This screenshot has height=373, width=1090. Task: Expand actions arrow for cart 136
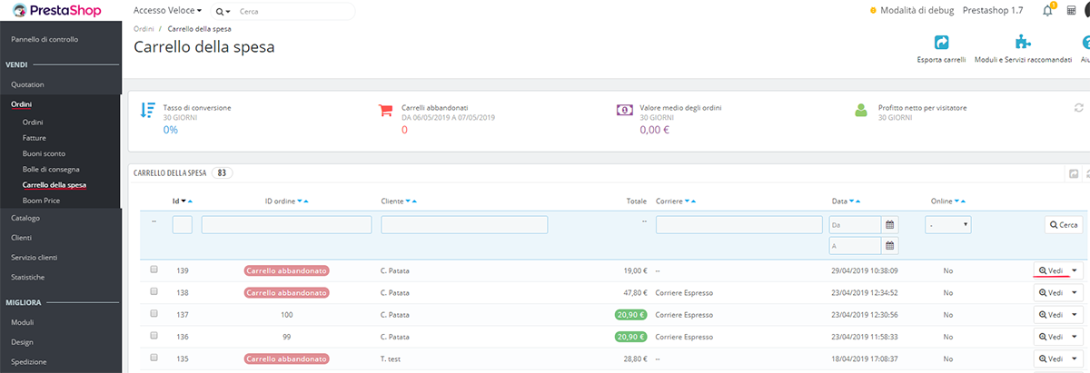point(1075,336)
